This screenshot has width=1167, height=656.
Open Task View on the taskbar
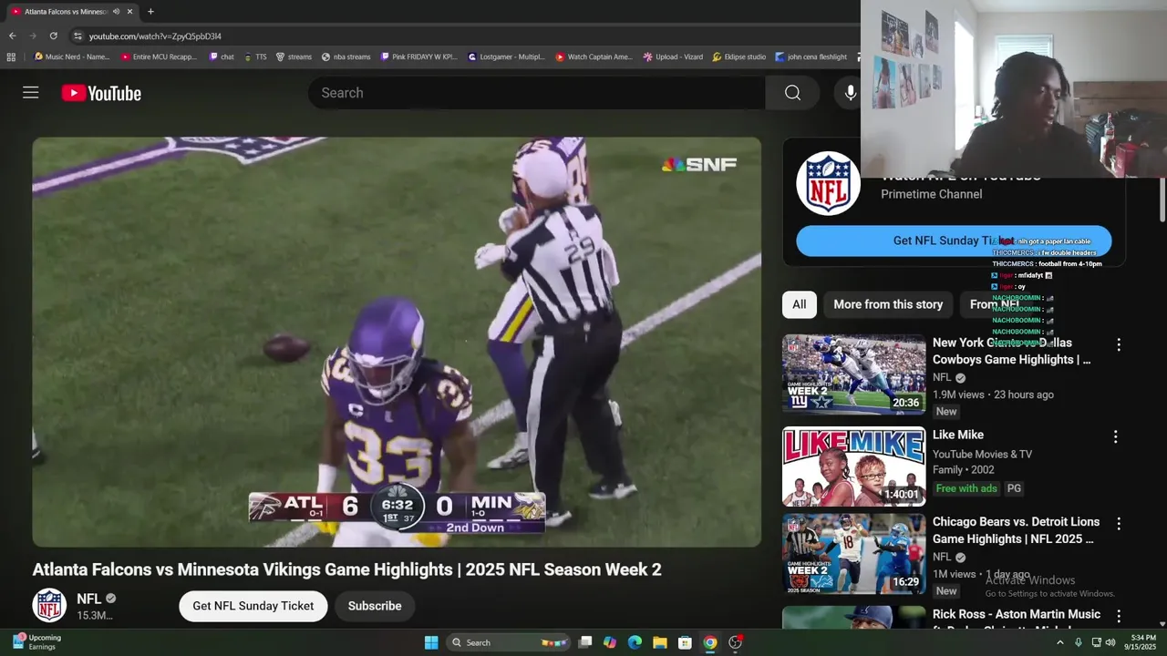[x=585, y=642]
